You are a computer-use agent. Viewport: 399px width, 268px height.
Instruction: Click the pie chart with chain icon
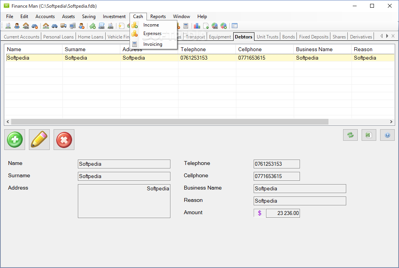[x=215, y=26]
